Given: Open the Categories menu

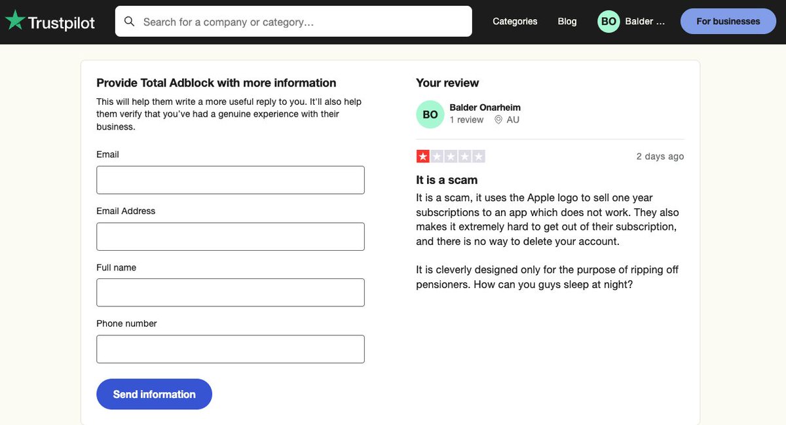Looking at the screenshot, I should pyautogui.click(x=515, y=22).
